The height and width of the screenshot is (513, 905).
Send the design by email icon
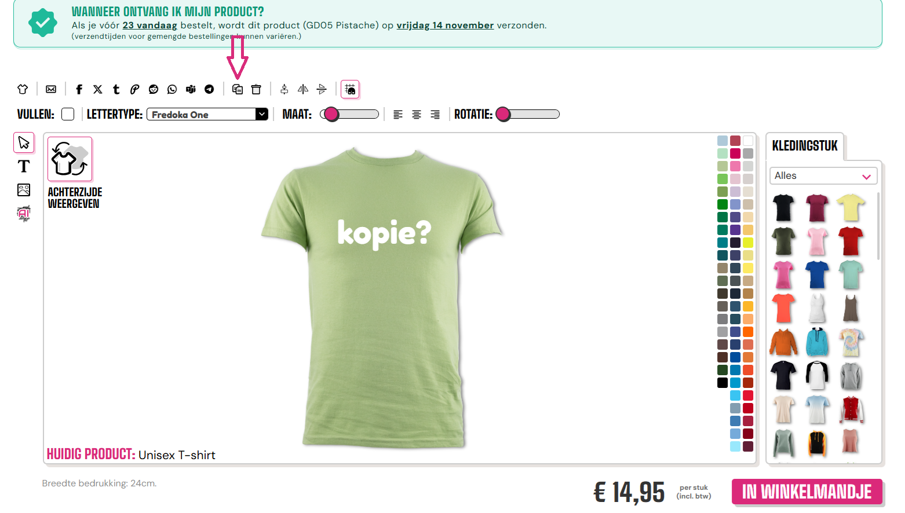(x=51, y=89)
